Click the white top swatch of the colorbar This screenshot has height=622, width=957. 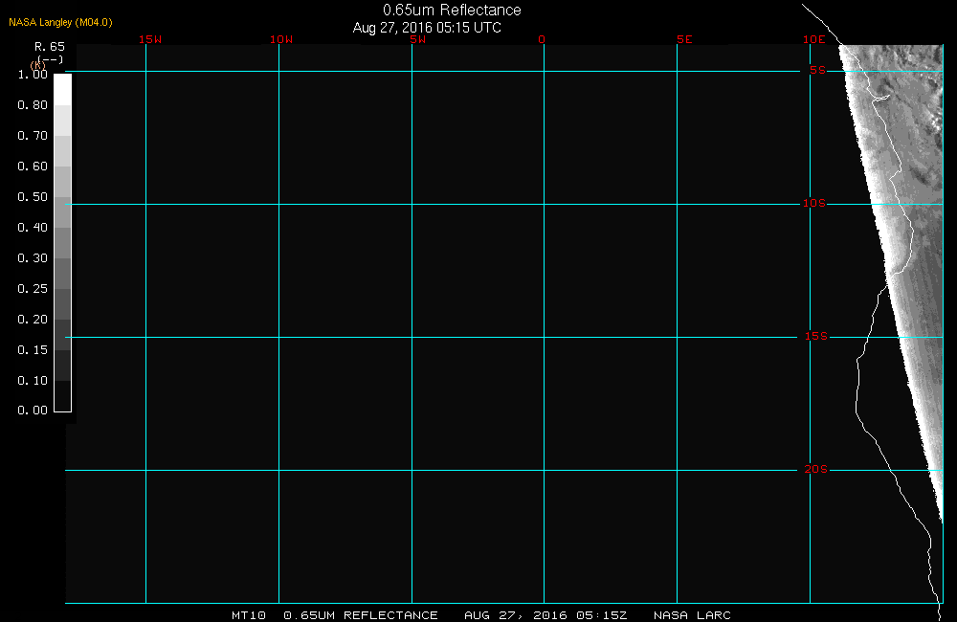pyautogui.click(x=63, y=90)
